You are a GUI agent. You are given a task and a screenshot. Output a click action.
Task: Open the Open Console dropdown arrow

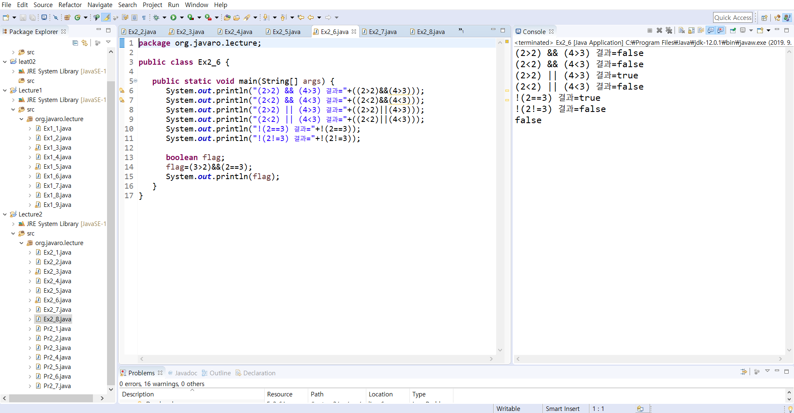[x=768, y=31]
